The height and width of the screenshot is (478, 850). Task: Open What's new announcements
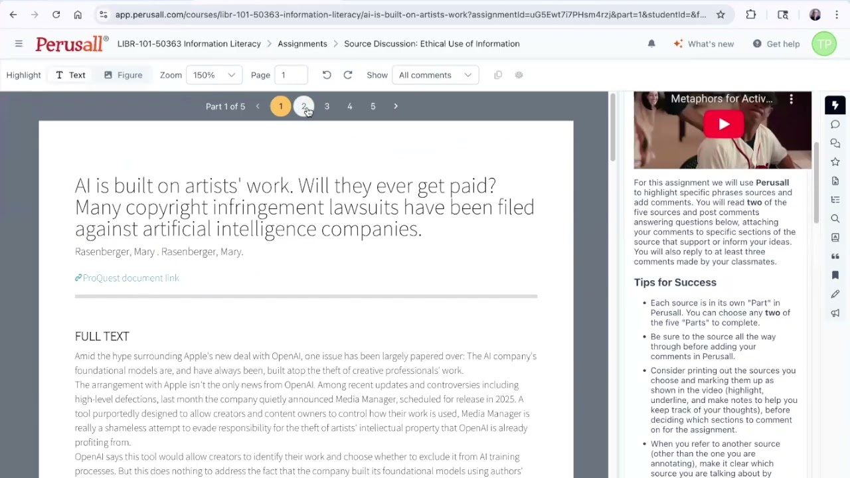(703, 44)
